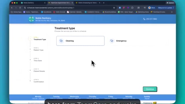This screenshot has width=185, height=104.
Task: Open the Extensions puzzle icon
Action: pos(132,8)
